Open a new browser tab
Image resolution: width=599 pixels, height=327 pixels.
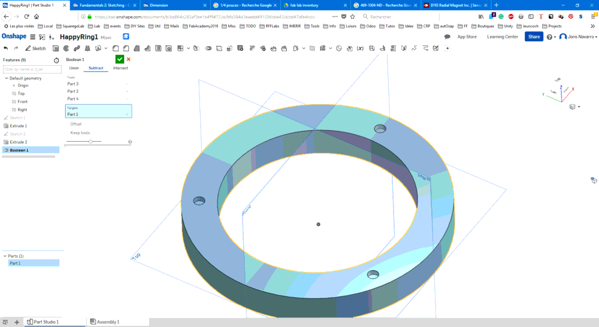pyautogui.click(x=496, y=5)
